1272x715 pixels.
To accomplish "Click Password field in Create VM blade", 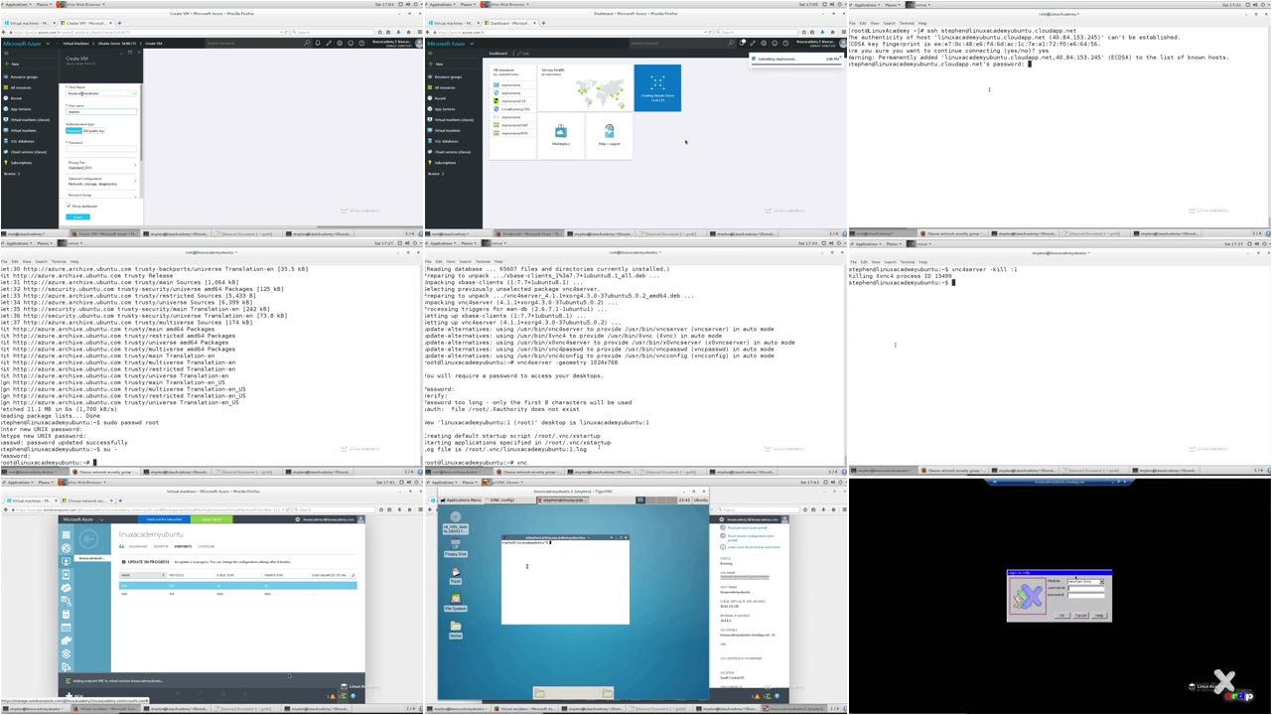I will 101,148.
